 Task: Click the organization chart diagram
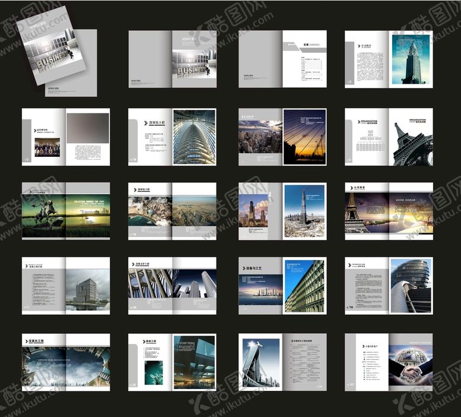tap(367, 141)
